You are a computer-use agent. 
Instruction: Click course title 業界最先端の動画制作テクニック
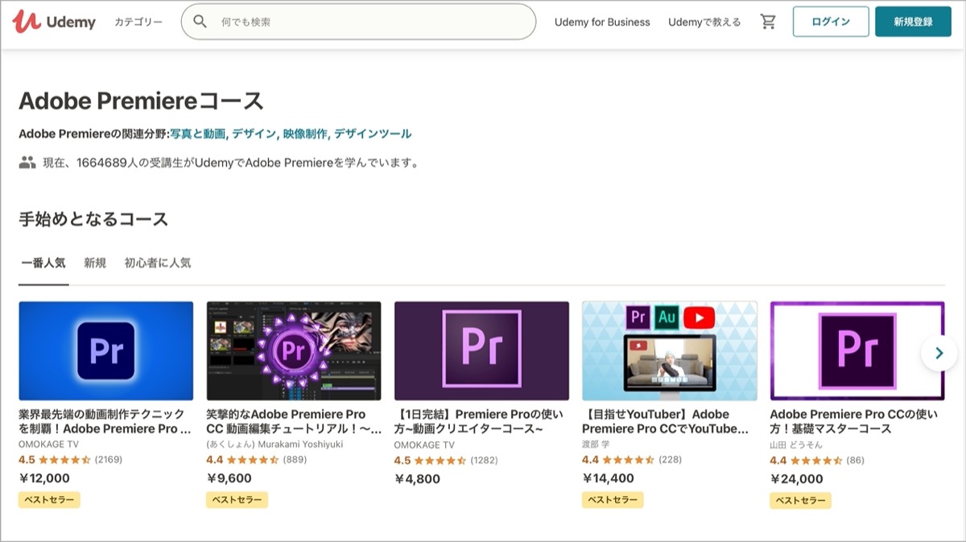[x=105, y=421]
